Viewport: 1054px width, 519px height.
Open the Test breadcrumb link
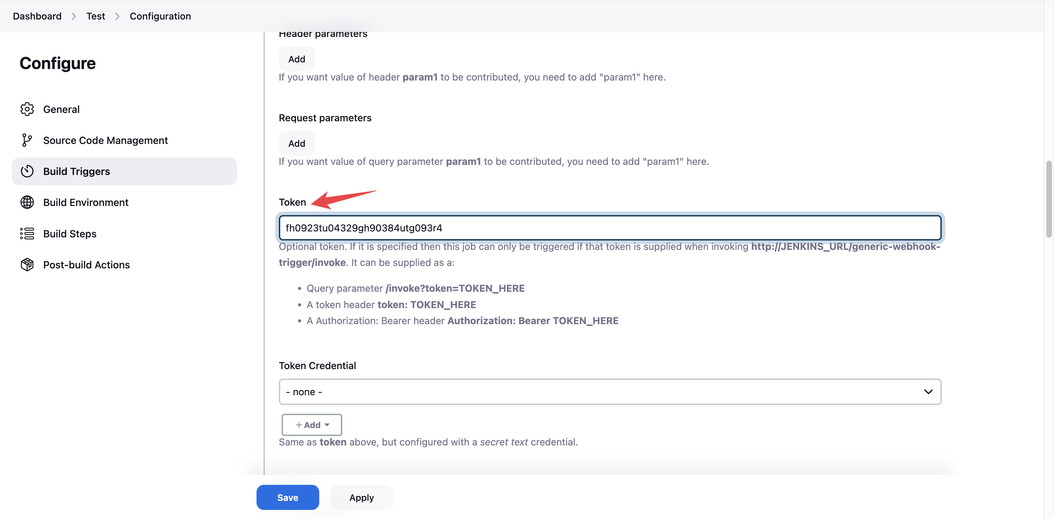tap(96, 16)
